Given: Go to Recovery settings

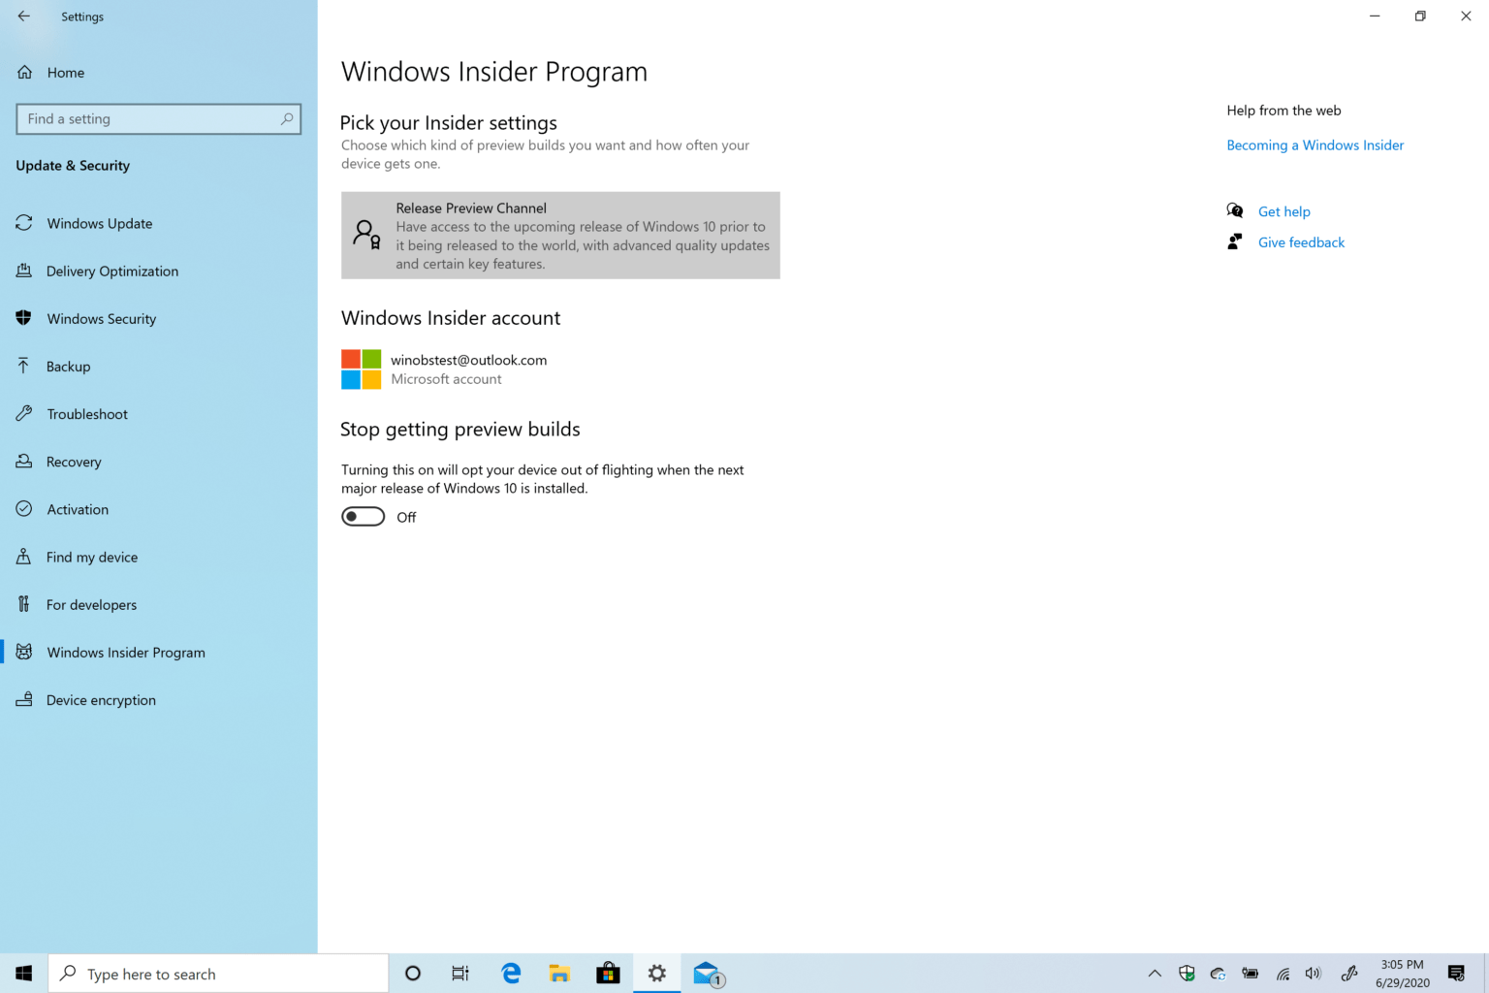Looking at the screenshot, I should pyautogui.click(x=73, y=461).
